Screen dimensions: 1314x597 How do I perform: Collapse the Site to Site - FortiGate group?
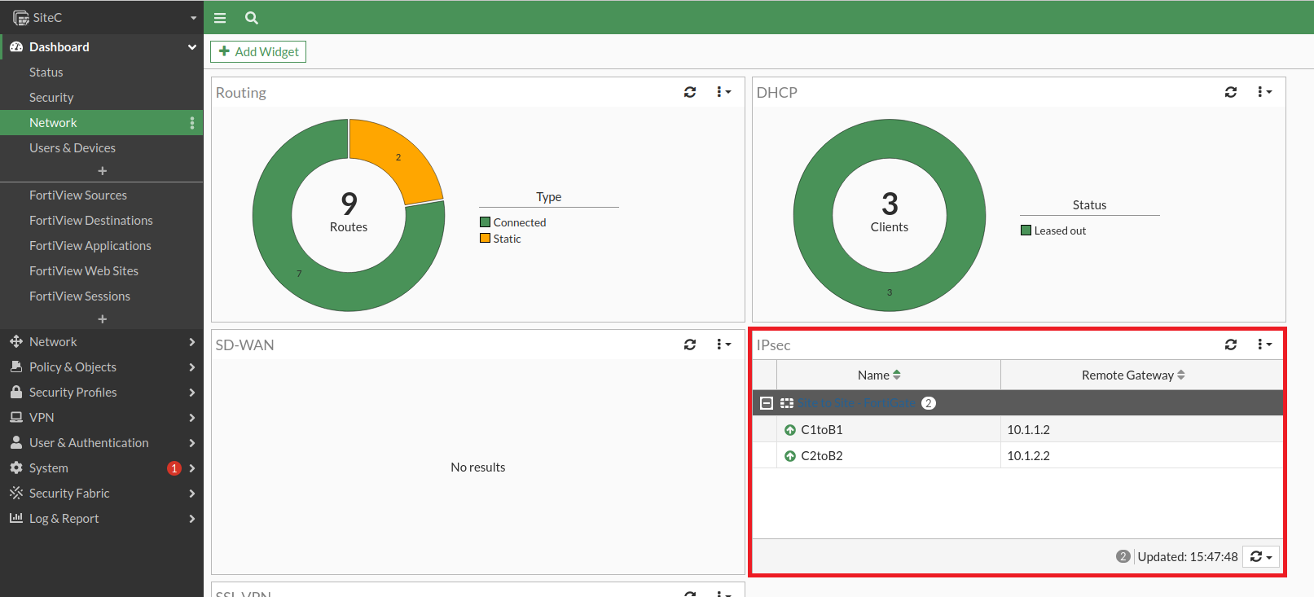click(767, 403)
